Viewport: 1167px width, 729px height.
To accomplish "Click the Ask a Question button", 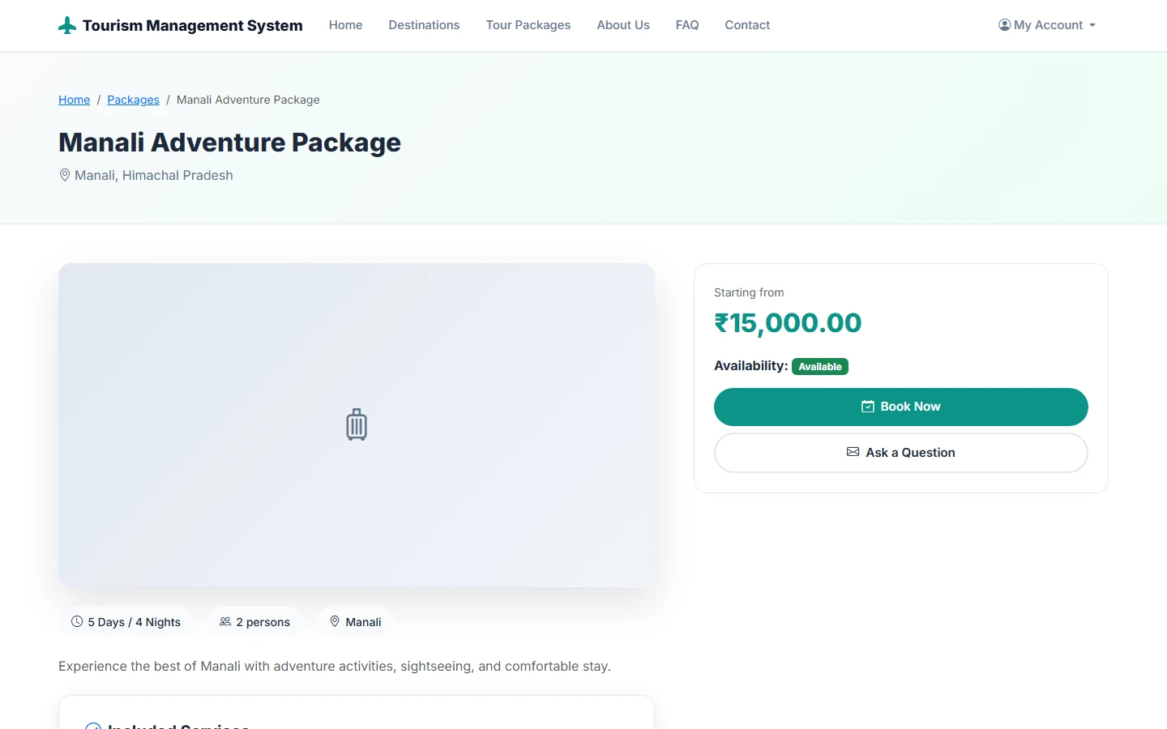I will 901,453.
